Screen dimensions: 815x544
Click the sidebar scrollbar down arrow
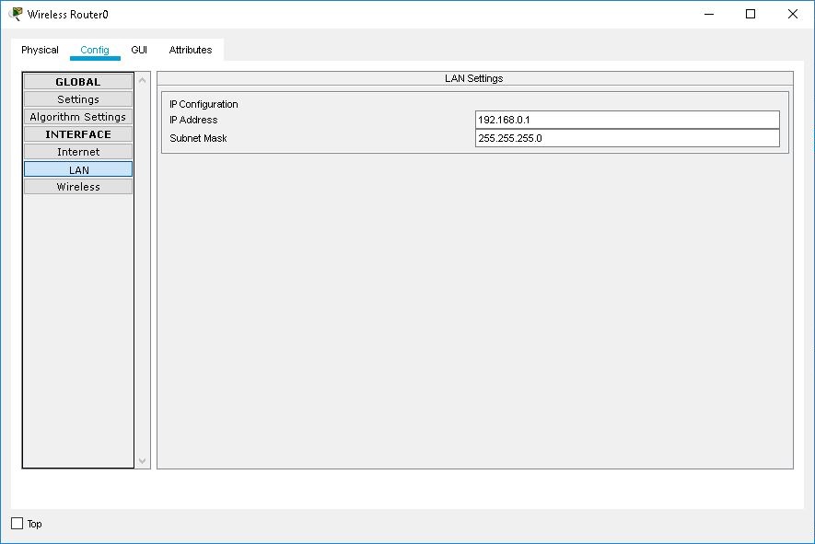coord(141,460)
